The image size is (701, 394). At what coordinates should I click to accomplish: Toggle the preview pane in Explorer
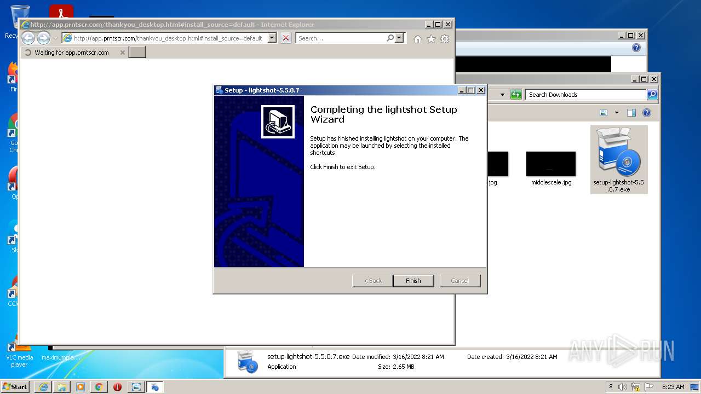tap(631, 113)
